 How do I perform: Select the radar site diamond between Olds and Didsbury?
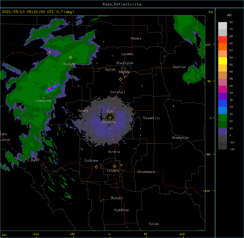[110, 118]
